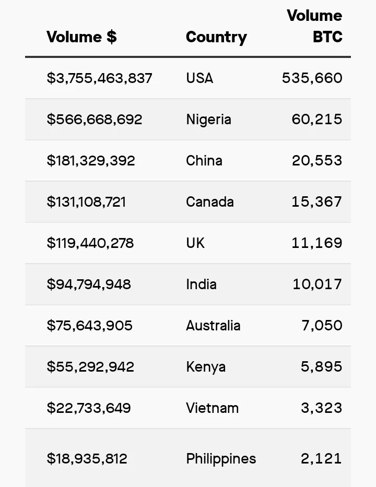Click the $3,755,463,837 volume value

pyautogui.click(x=99, y=78)
